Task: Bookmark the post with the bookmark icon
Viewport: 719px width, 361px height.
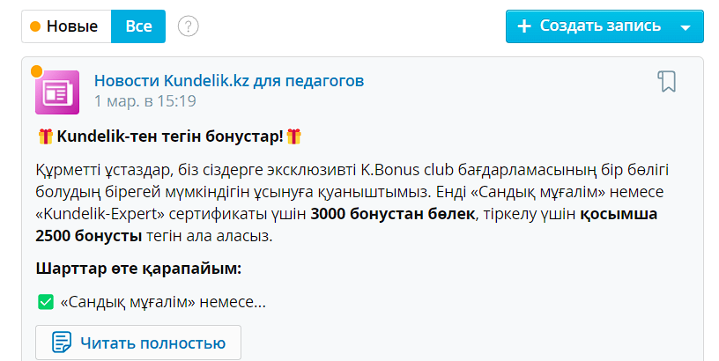Action: [x=667, y=82]
